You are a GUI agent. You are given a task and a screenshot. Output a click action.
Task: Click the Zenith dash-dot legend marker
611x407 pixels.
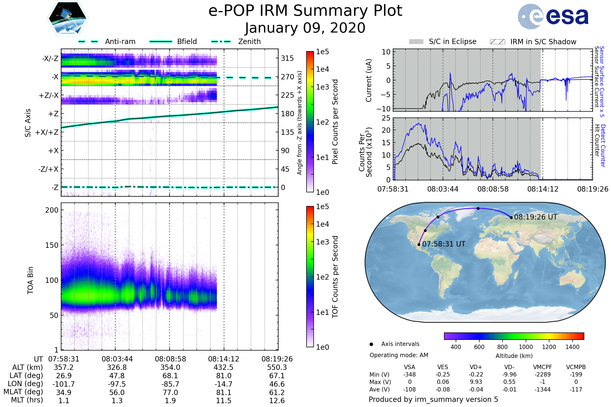[221, 41]
